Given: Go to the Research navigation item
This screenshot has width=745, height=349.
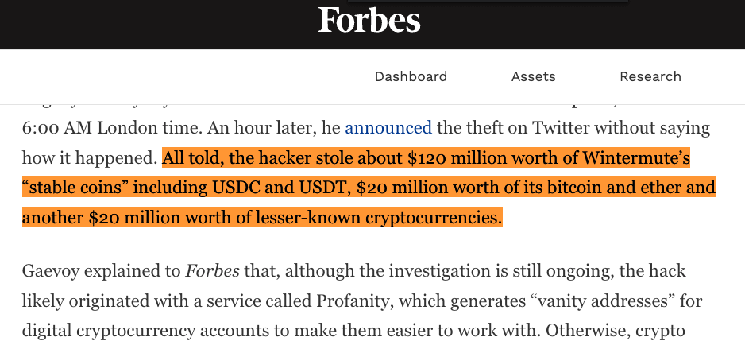Looking at the screenshot, I should [650, 76].
